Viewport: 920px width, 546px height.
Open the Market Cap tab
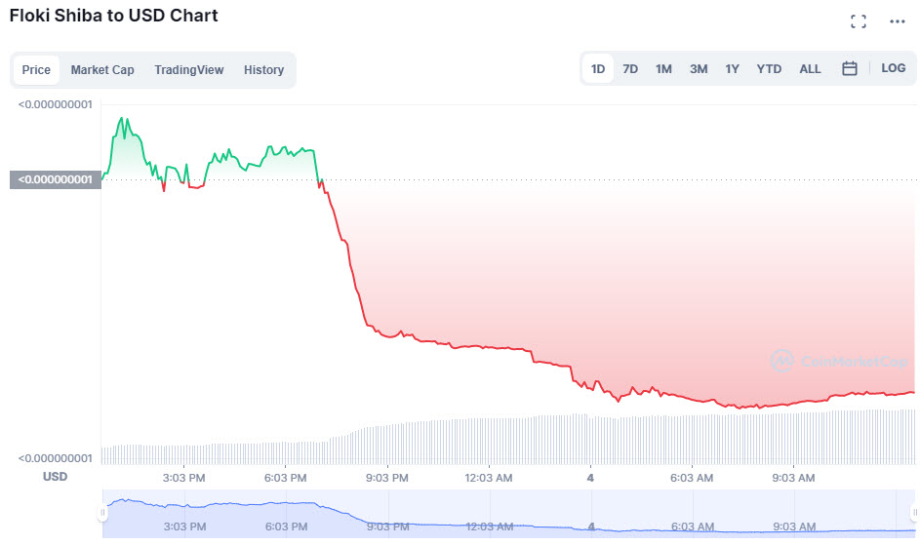tap(102, 70)
